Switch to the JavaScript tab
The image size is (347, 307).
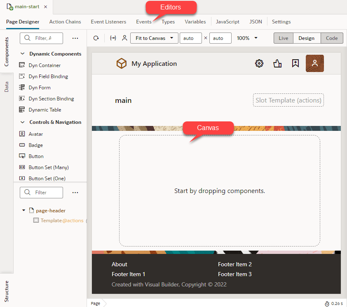coord(228,22)
